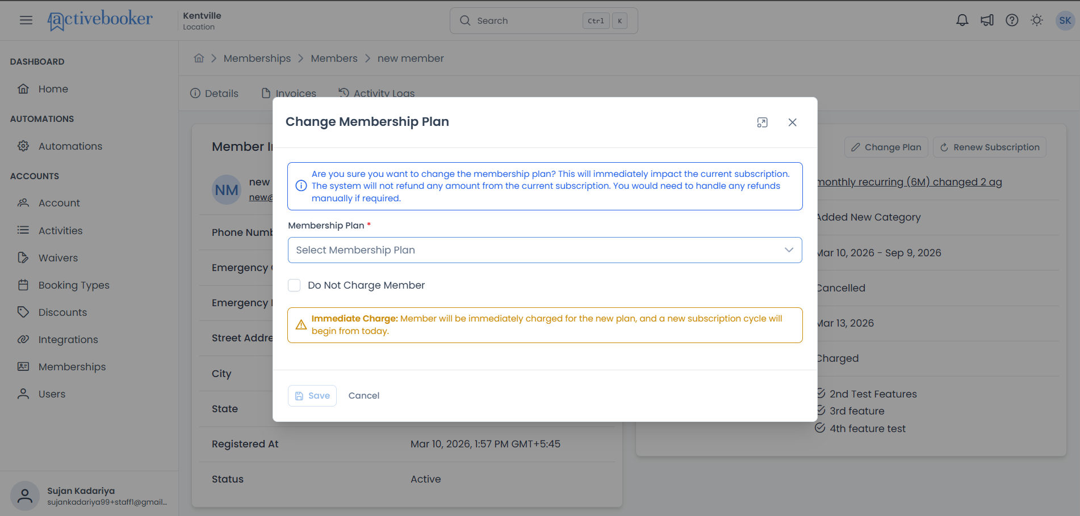1080x516 pixels.
Task: Click the Search input field
Action: pyautogui.click(x=544, y=20)
